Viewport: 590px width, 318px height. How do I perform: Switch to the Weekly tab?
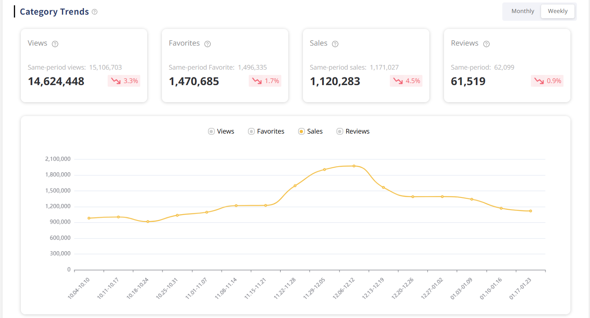click(557, 11)
